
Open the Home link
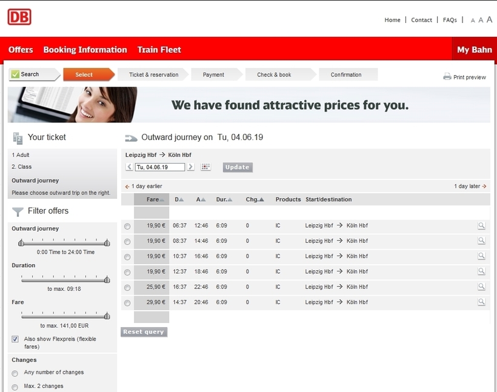tap(392, 20)
